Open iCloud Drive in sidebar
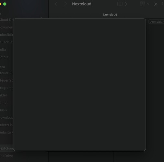Viewport: 164px width, 162px height. point(6,20)
